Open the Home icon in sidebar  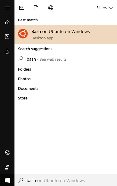7,22
